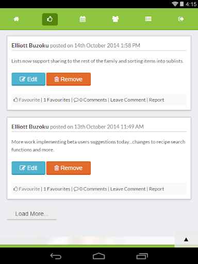This screenshot has height=264, width=198.
Task: View 0 Comments on the 14th October post
Action: tap(90, 100)
